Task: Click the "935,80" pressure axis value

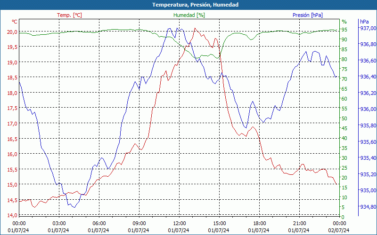Action: tap(368, 125)
